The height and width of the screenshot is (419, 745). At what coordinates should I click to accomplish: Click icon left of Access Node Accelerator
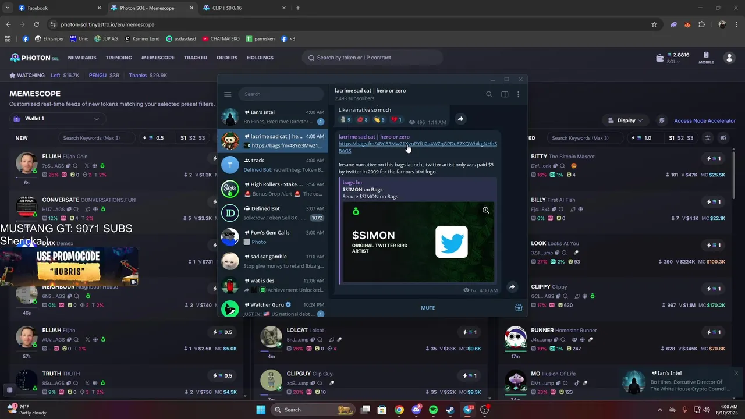662,120
